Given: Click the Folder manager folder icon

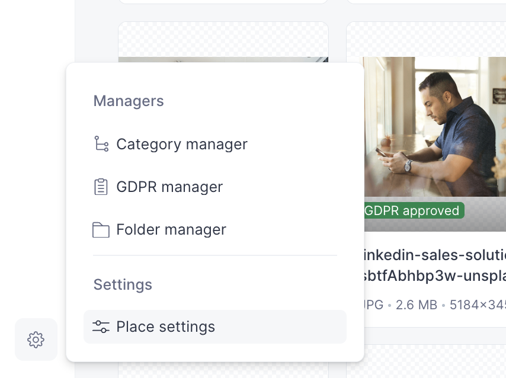Looking at the screenshot, I should (x=101, y=230).
